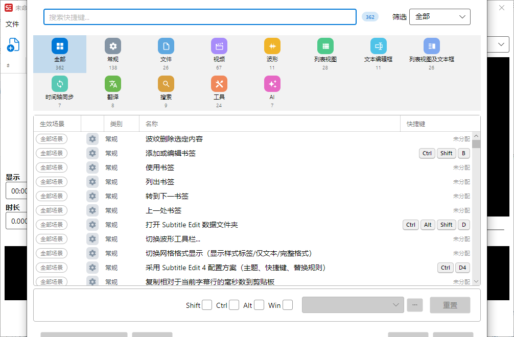Screen dimensions: 514x337
Task: Focus the 搜索快捷键 search field
Action: tap(200, 17)
